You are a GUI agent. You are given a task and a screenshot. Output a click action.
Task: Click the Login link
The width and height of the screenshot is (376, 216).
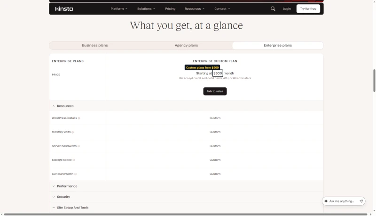point(287,8)
